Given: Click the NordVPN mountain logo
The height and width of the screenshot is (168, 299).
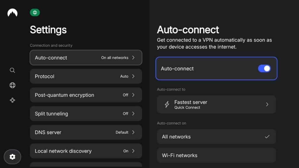Looking at the screenshot, I should point(12,13).
